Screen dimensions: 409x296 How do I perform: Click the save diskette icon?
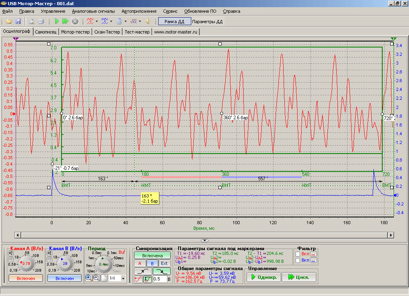[18, 22]
